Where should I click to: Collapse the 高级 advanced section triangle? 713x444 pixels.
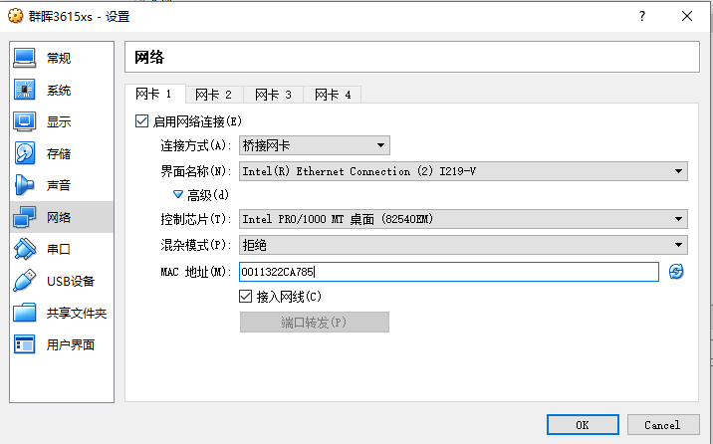click(x=178, y=194)
